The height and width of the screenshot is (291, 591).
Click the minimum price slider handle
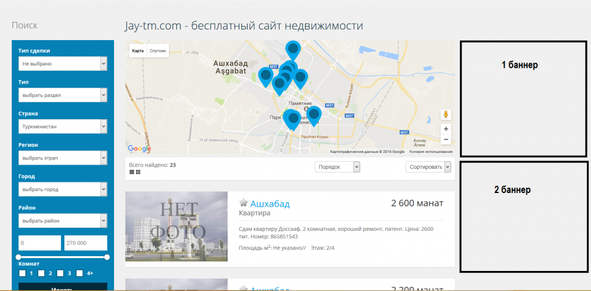click(18, 257)
